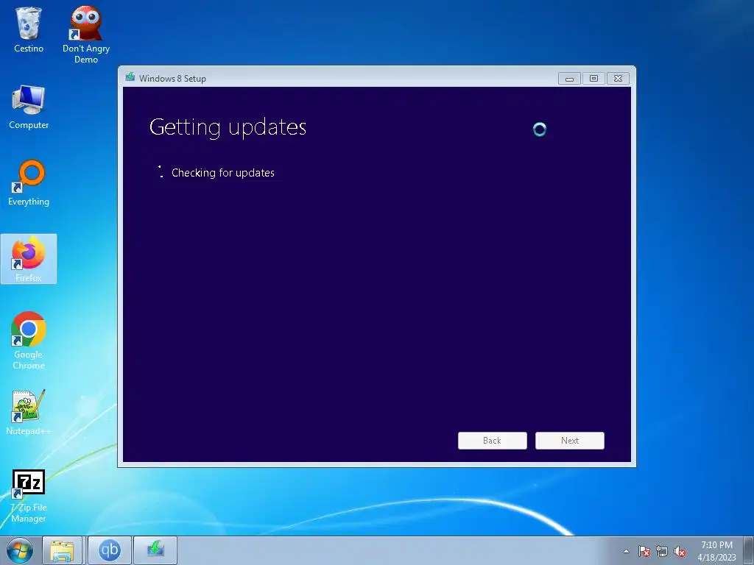Select the Google Chrome desktop shortcut

[x=29, y=341]
